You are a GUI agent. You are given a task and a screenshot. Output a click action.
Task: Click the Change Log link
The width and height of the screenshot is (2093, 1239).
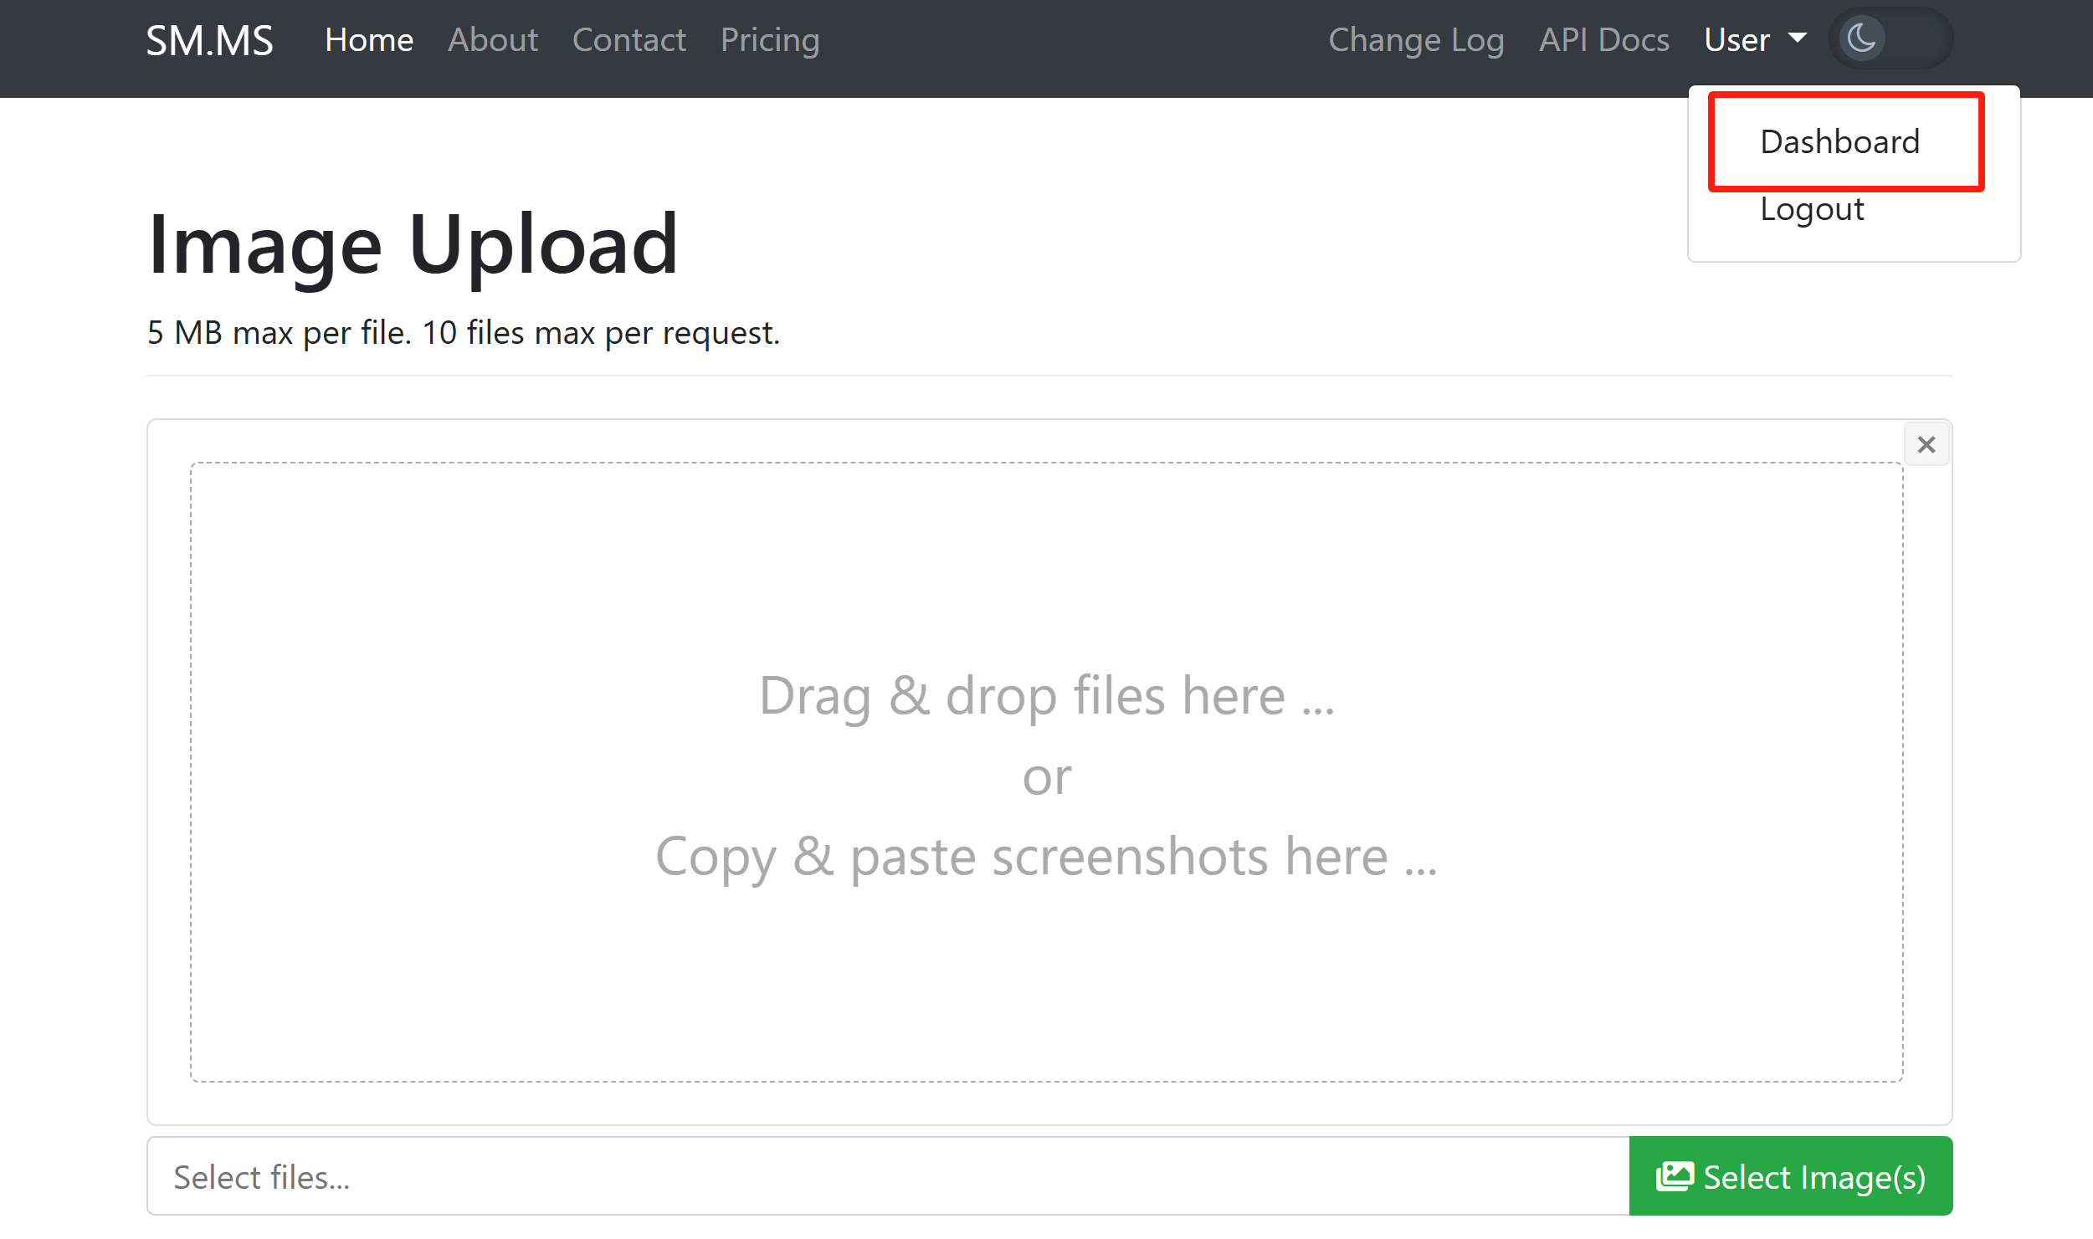click(x=1418, y=40)
